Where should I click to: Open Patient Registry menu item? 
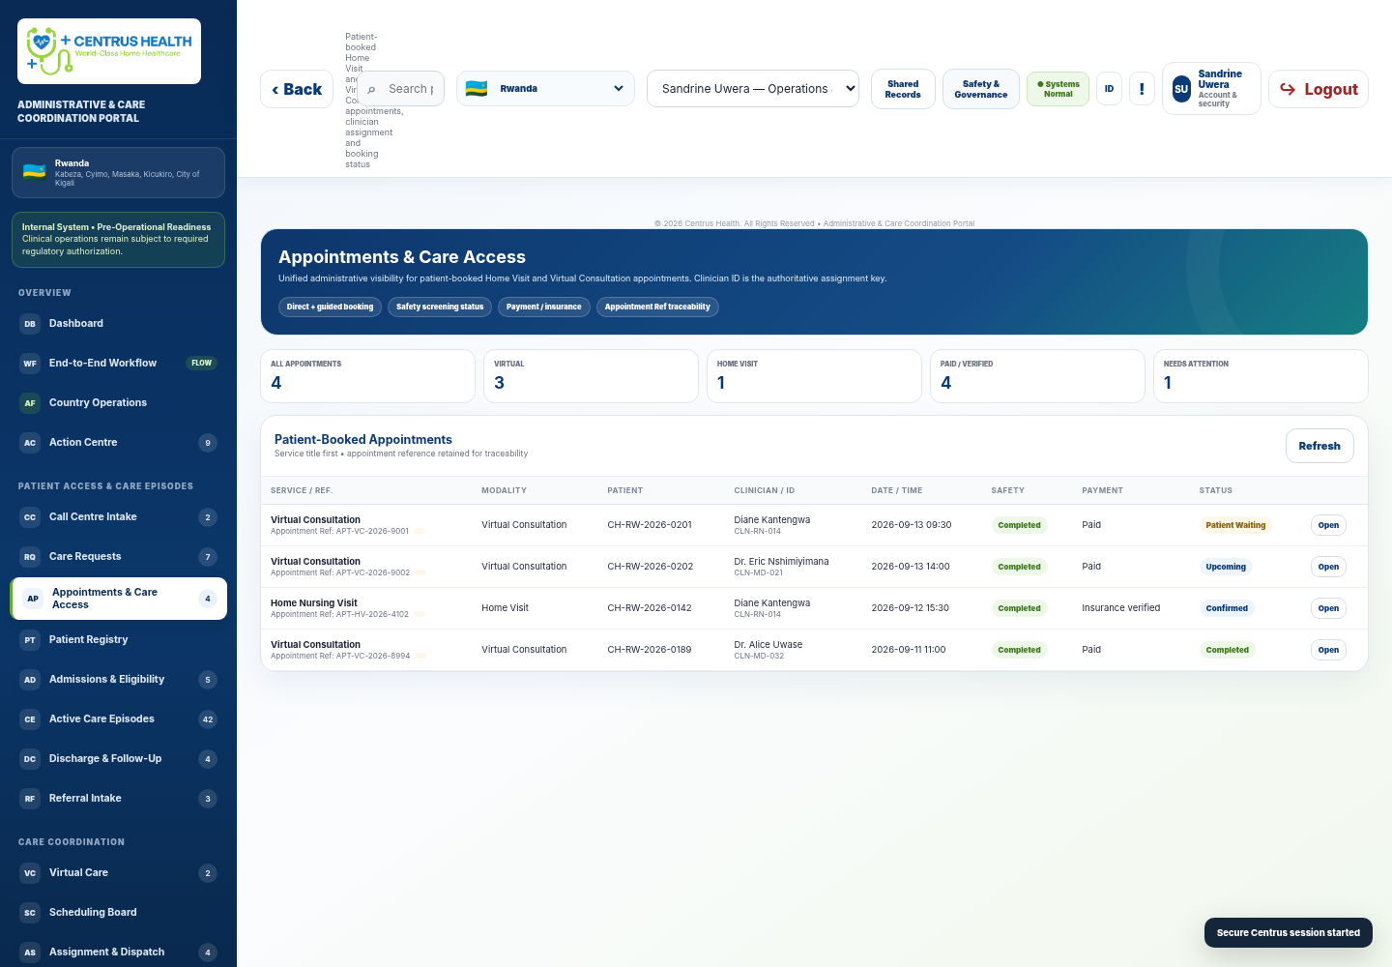pos(118,640)
